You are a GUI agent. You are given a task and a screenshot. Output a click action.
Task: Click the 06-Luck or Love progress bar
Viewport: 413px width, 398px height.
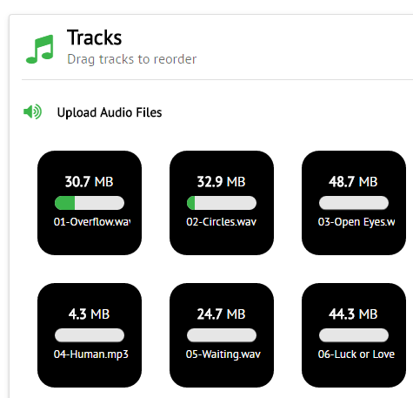pyautogui.click(x=354, y=335)
